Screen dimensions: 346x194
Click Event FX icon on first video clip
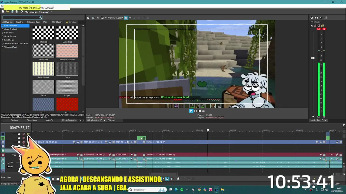pos(78,142)
